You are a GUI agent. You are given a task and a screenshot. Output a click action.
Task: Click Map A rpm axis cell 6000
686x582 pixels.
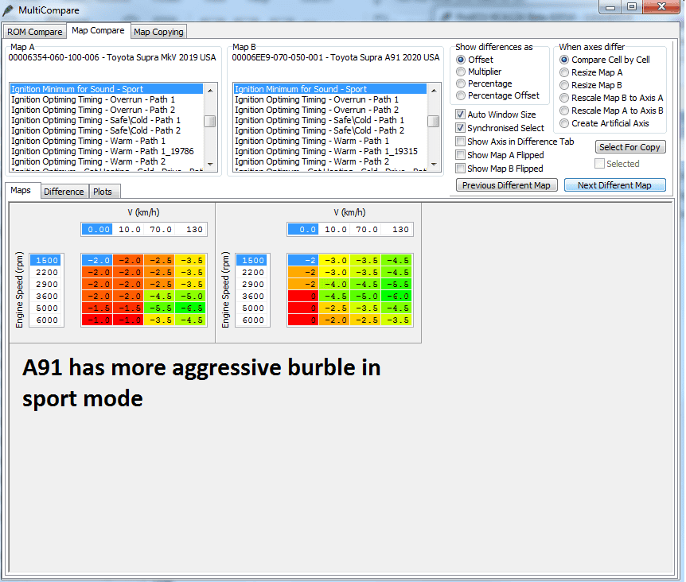click(47, 320)
